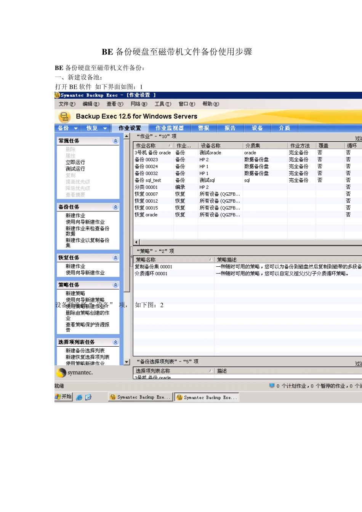The image size is (362, 512).
Task: Click 新建作业 under 备份任务
Action: click(x=75, y=216)
